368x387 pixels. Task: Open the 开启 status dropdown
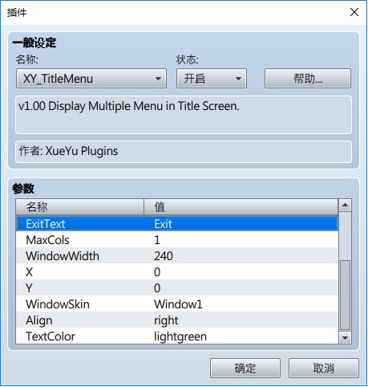click(212, 79)
